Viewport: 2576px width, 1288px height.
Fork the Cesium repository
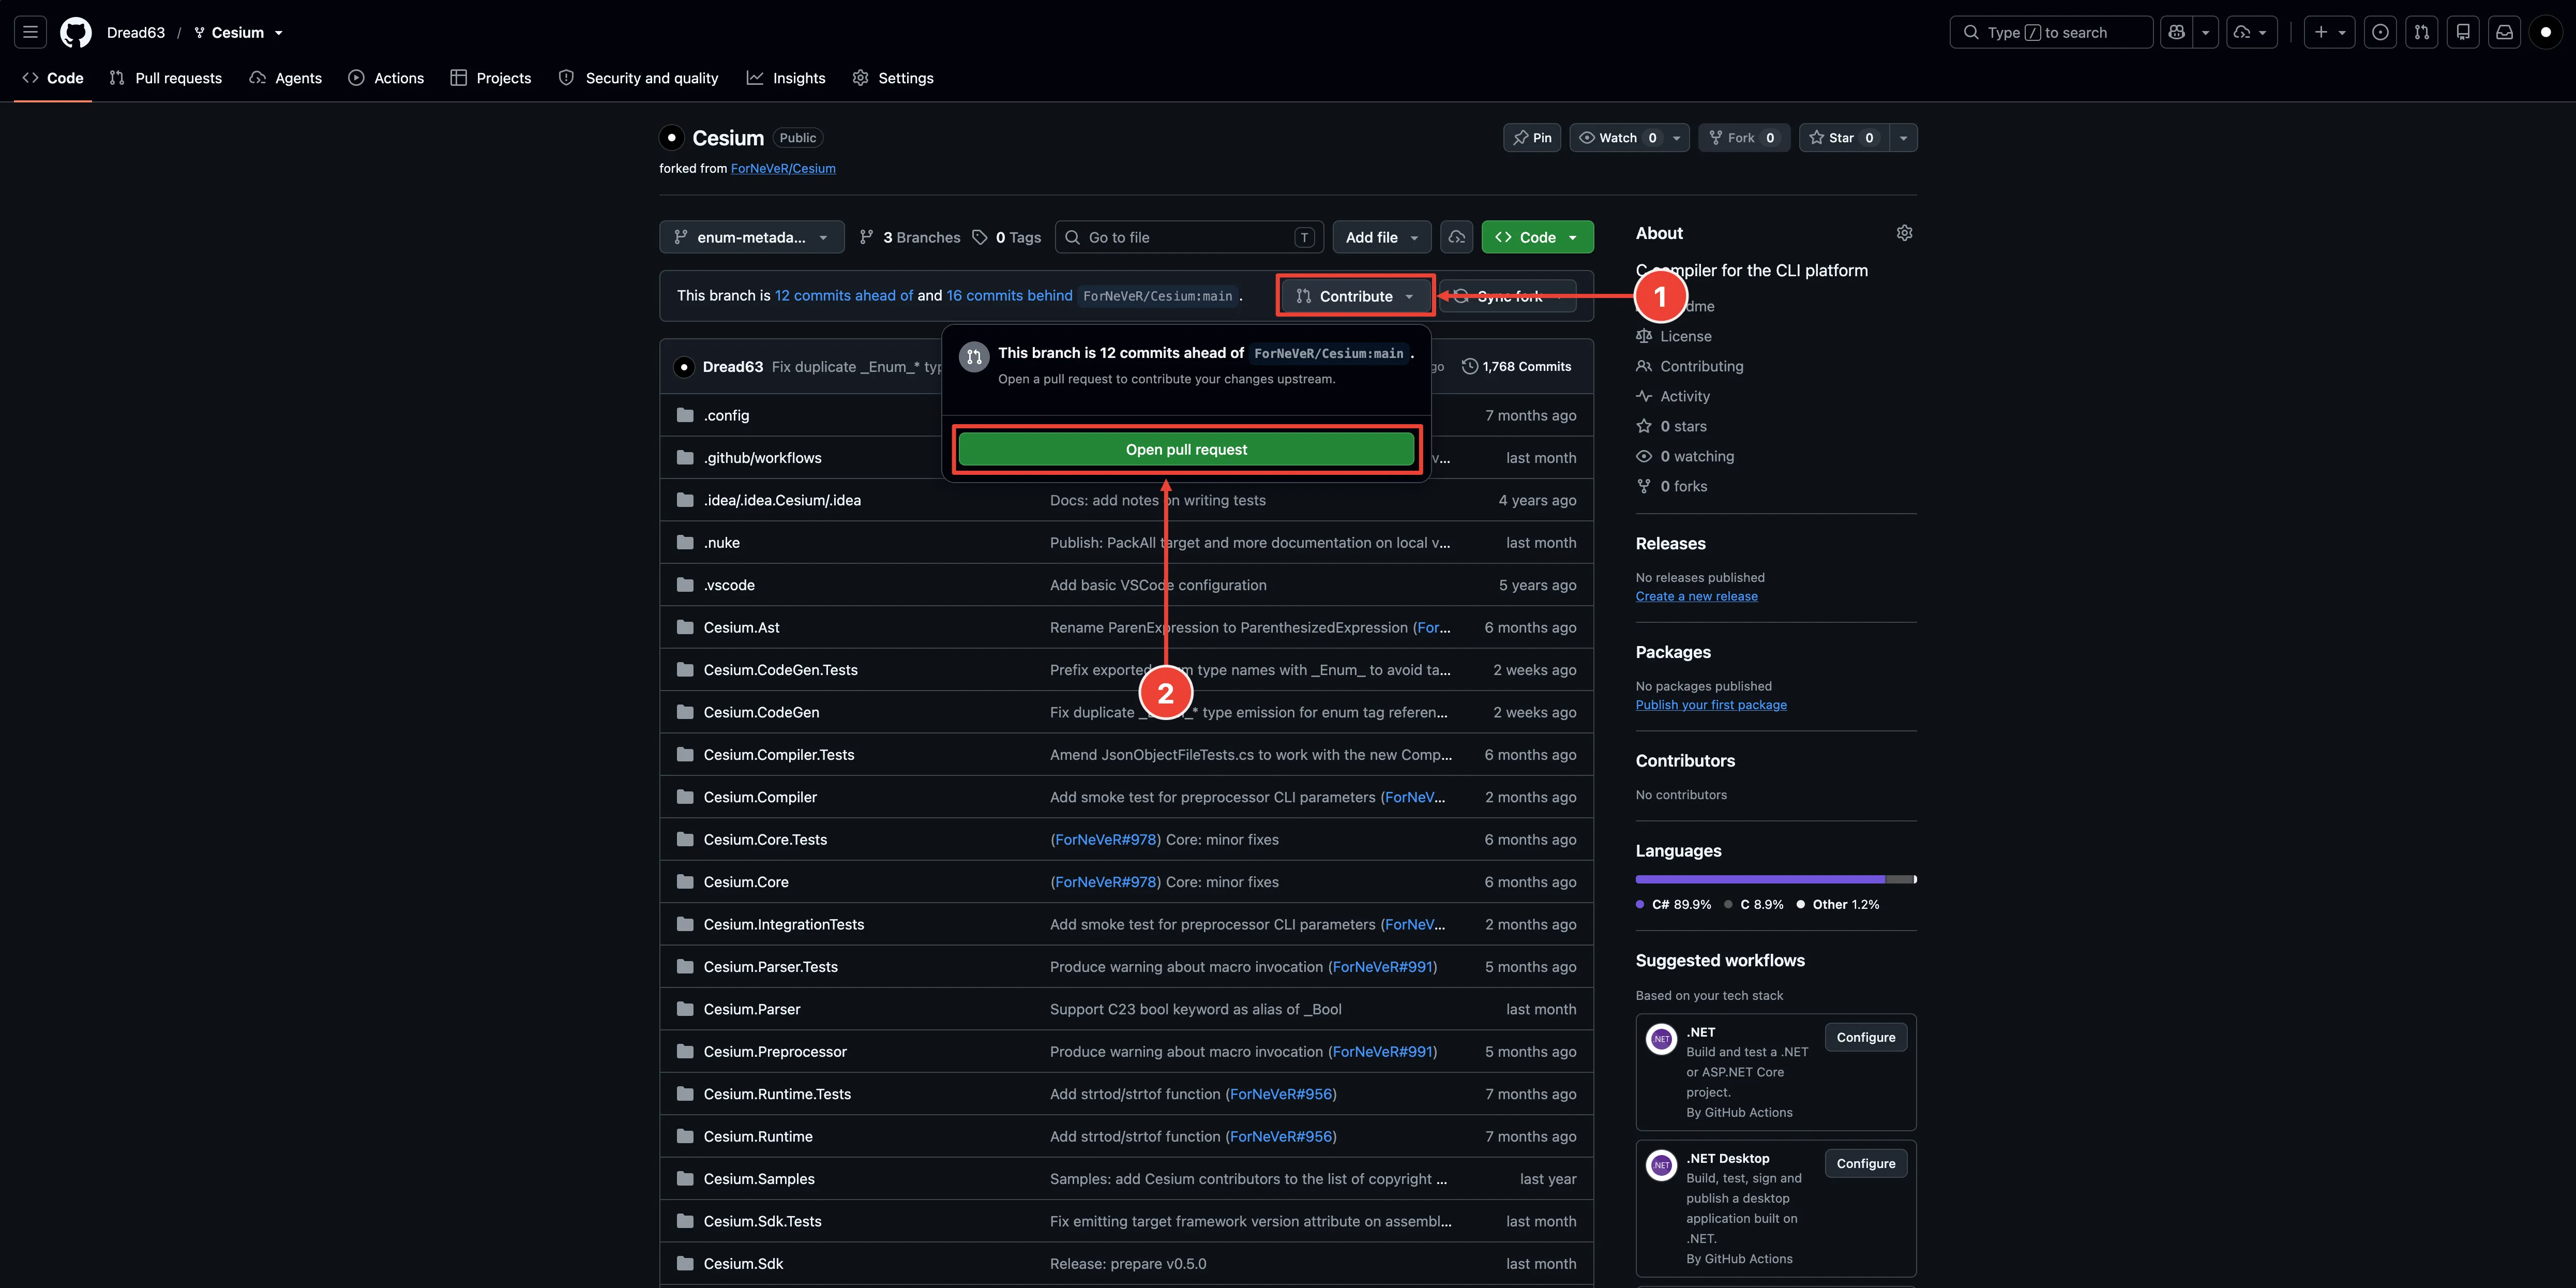click(x=1744, y=138)
